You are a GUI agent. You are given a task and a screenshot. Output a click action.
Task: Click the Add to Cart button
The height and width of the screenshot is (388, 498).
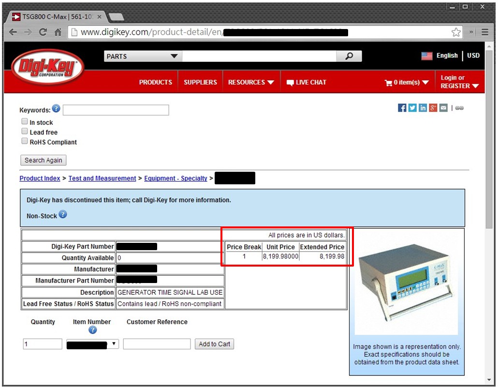tap(214, 344)
